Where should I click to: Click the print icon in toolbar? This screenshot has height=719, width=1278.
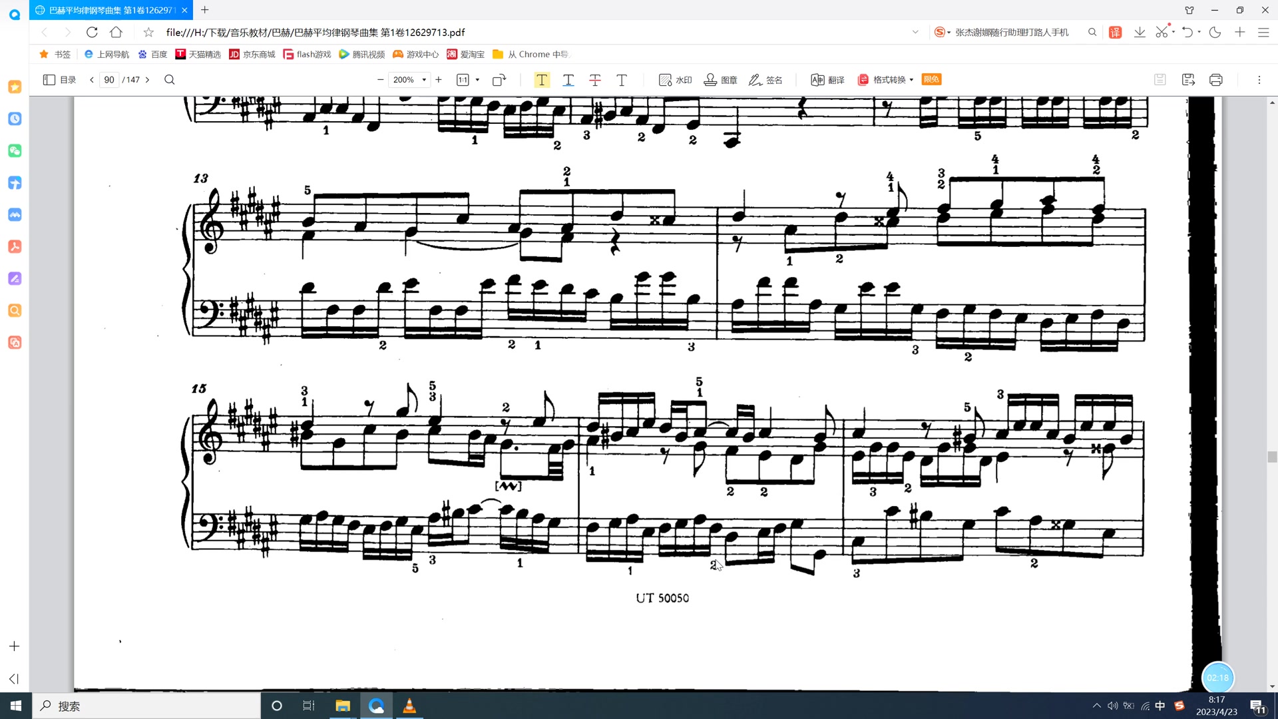pyautogui.click(x=1215, y=79)
